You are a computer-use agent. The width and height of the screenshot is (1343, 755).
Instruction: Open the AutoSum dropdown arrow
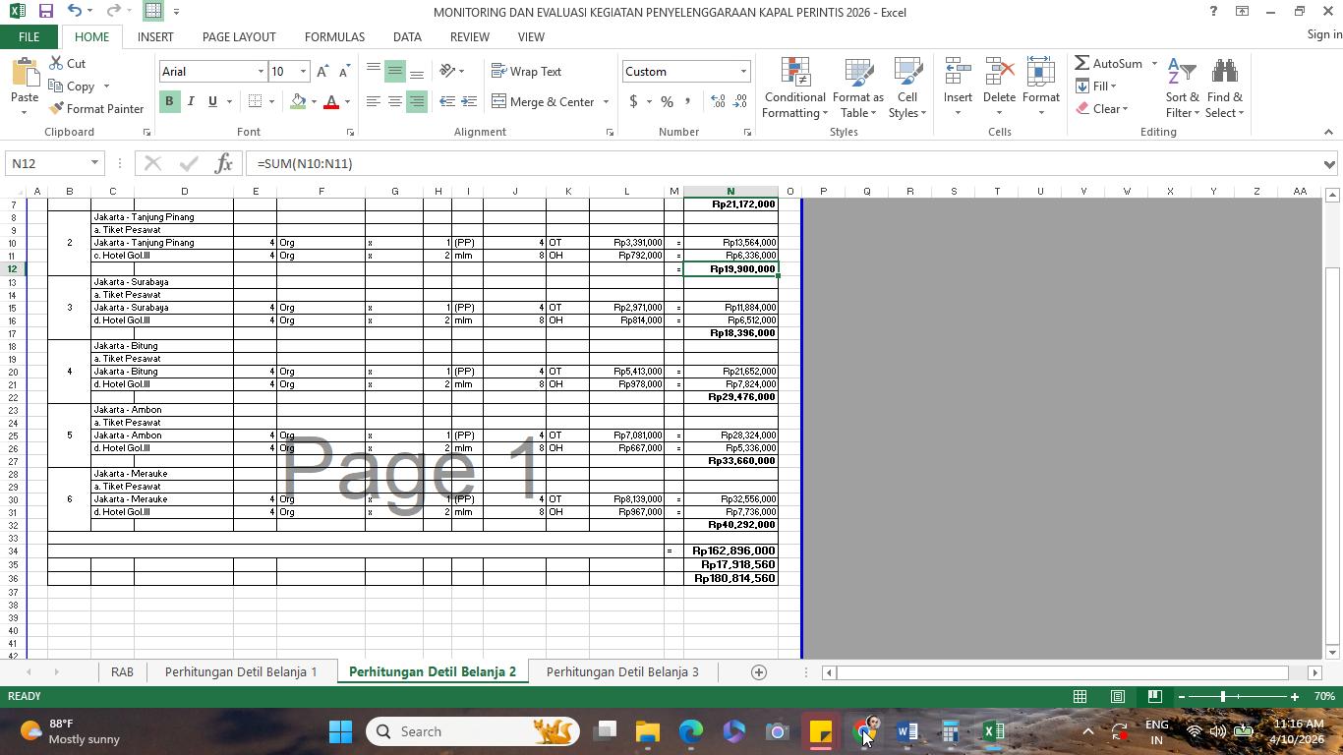1154,64
